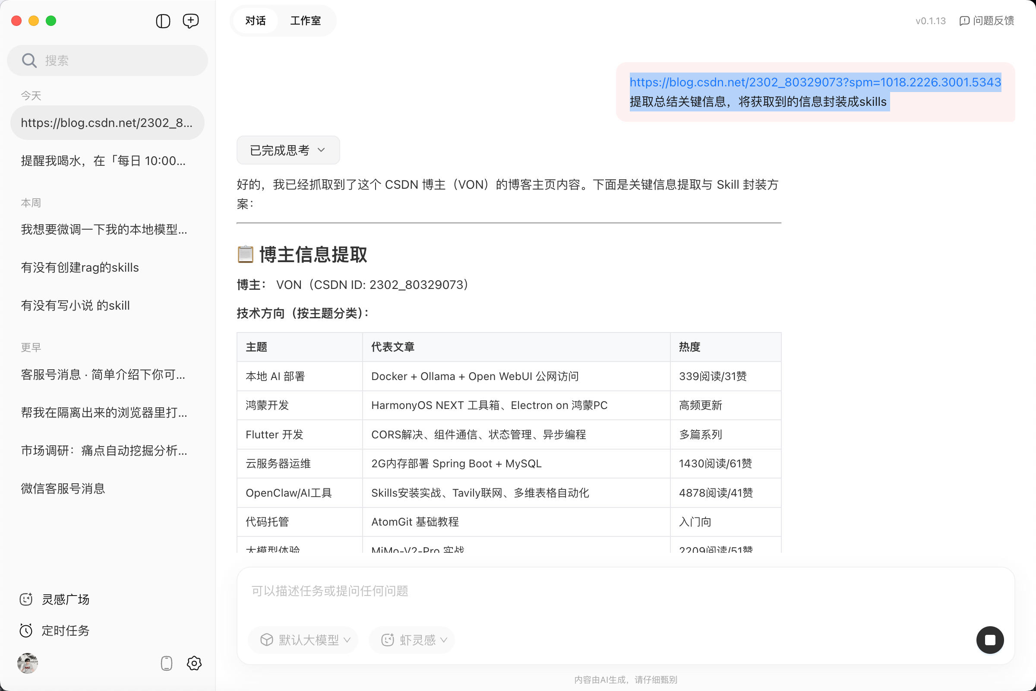Viewport: 1036px width, 691px height.
Task: Open the 虾灵感 dropdown
Action: coord(412,640)
